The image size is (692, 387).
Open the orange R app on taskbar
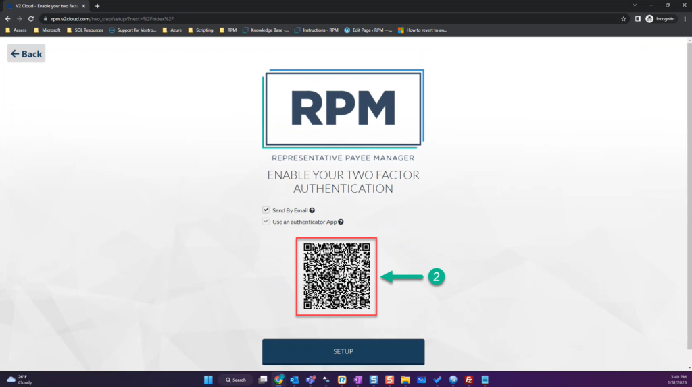[342, 380]
